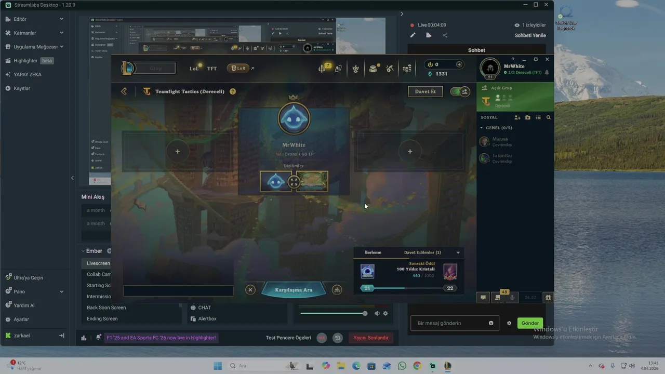Open the emoji picker in chat input
The image size is (665, 374).
[x=491, y=323]
